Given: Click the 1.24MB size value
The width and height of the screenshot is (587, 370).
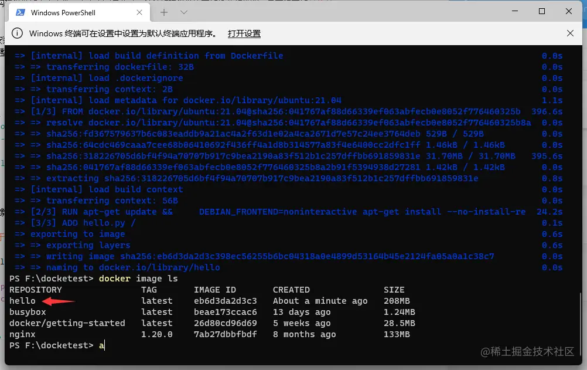Looking at the screenshot, I should pyautogui.click(x=400, y=312).
